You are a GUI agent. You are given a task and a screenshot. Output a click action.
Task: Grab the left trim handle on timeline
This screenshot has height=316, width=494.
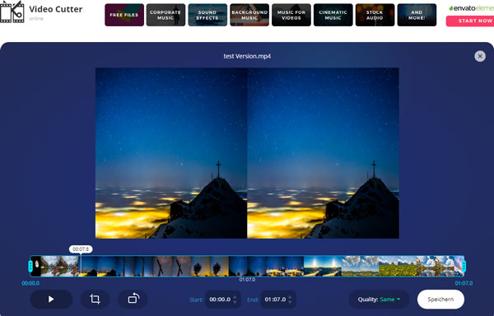(30, 267)
